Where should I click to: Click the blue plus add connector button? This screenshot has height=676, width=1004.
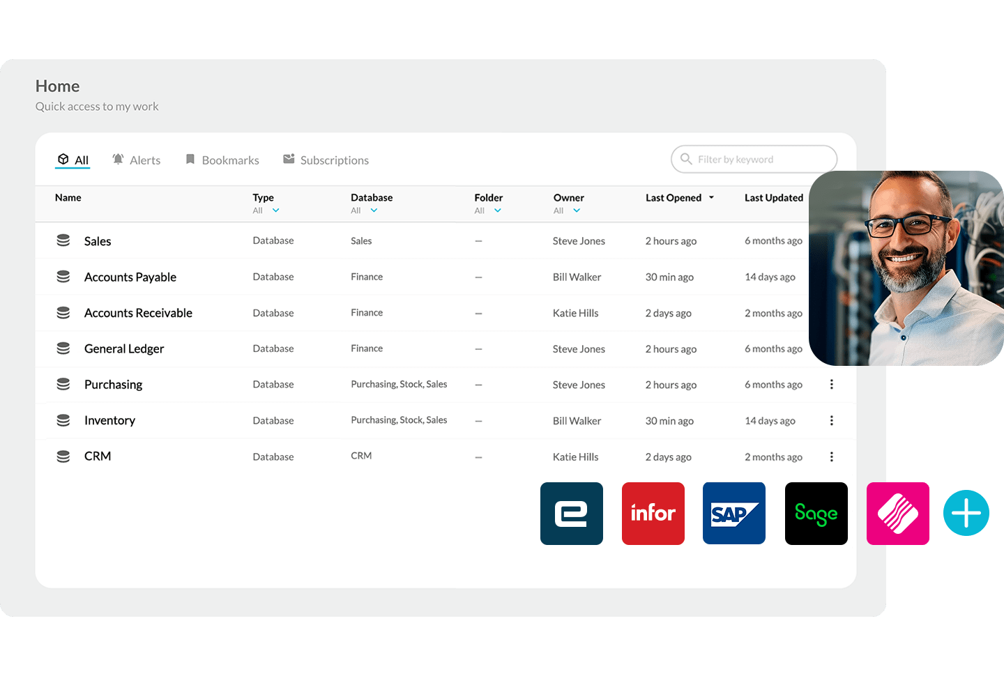(966, 513)
